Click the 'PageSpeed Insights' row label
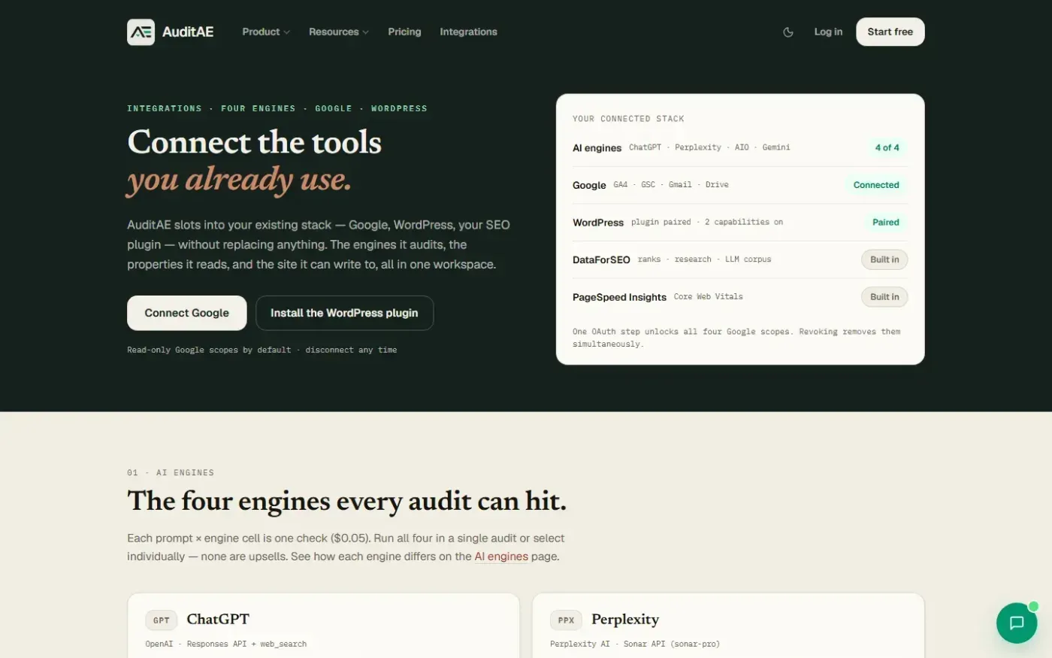The width and height of the screenshot is (1052, 658). (619, 297)
